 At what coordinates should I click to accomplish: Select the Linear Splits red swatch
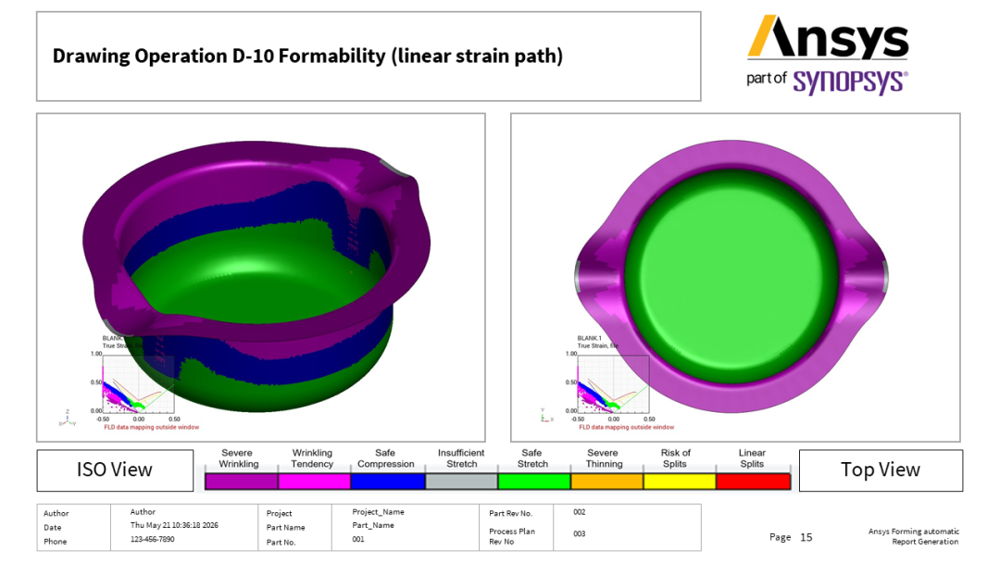[x=753, y=482]
